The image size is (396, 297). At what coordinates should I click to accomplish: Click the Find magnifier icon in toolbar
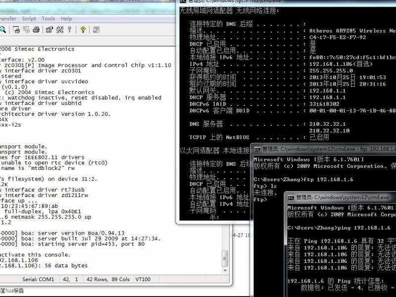tap(2, 30)
